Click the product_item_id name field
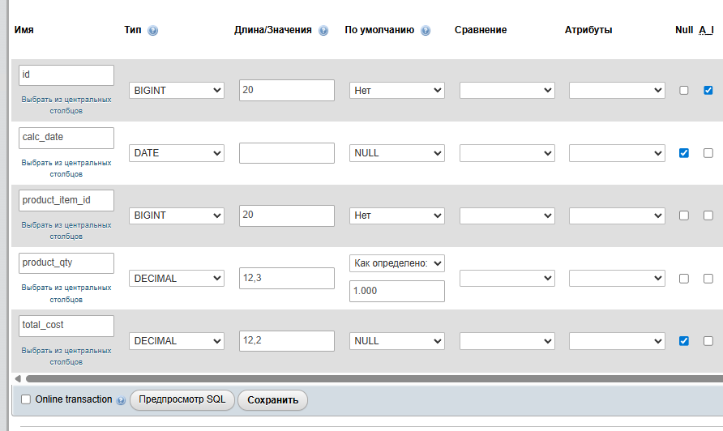 tap(66, 200)
